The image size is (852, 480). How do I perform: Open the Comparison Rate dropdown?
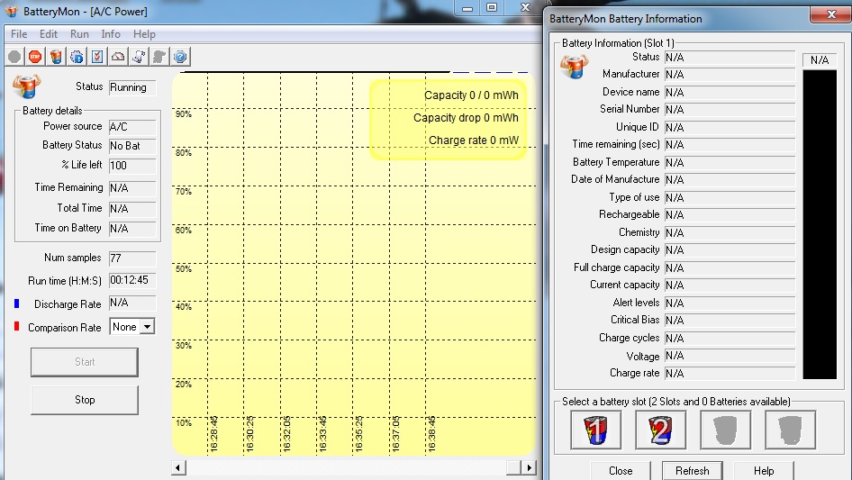147,327
